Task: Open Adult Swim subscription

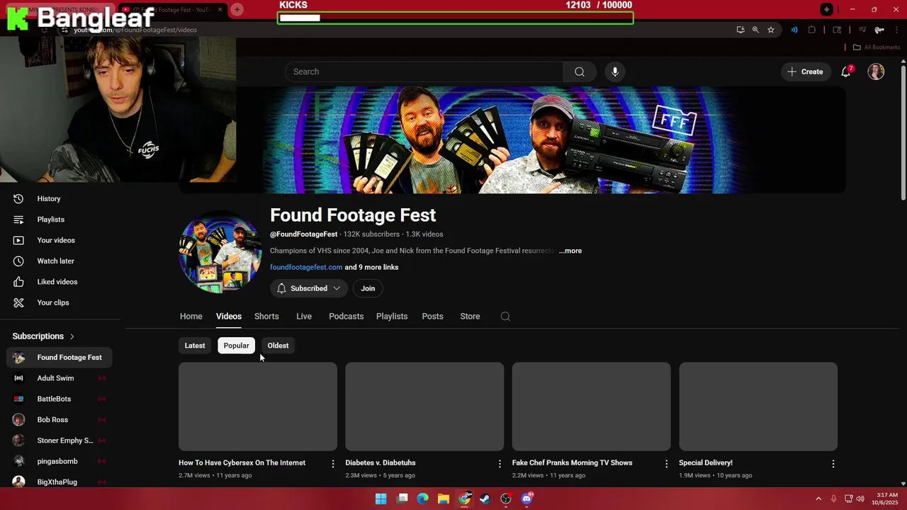Action: 60,378
